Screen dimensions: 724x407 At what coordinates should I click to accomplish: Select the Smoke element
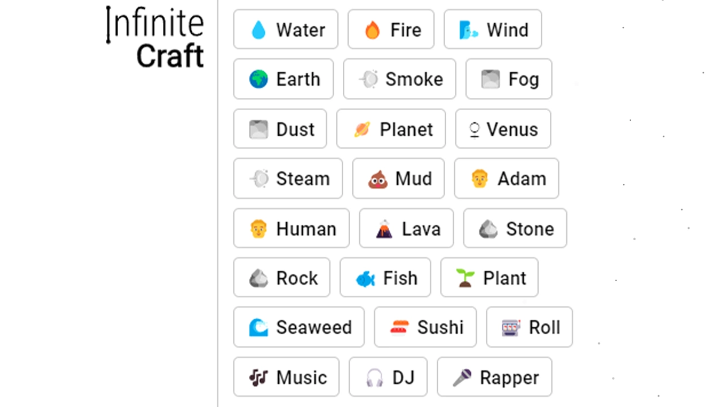pyautogui.click(x=399, y=79)
